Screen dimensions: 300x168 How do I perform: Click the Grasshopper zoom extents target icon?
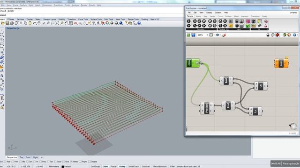pyautogui.click(x=211, y=35)
